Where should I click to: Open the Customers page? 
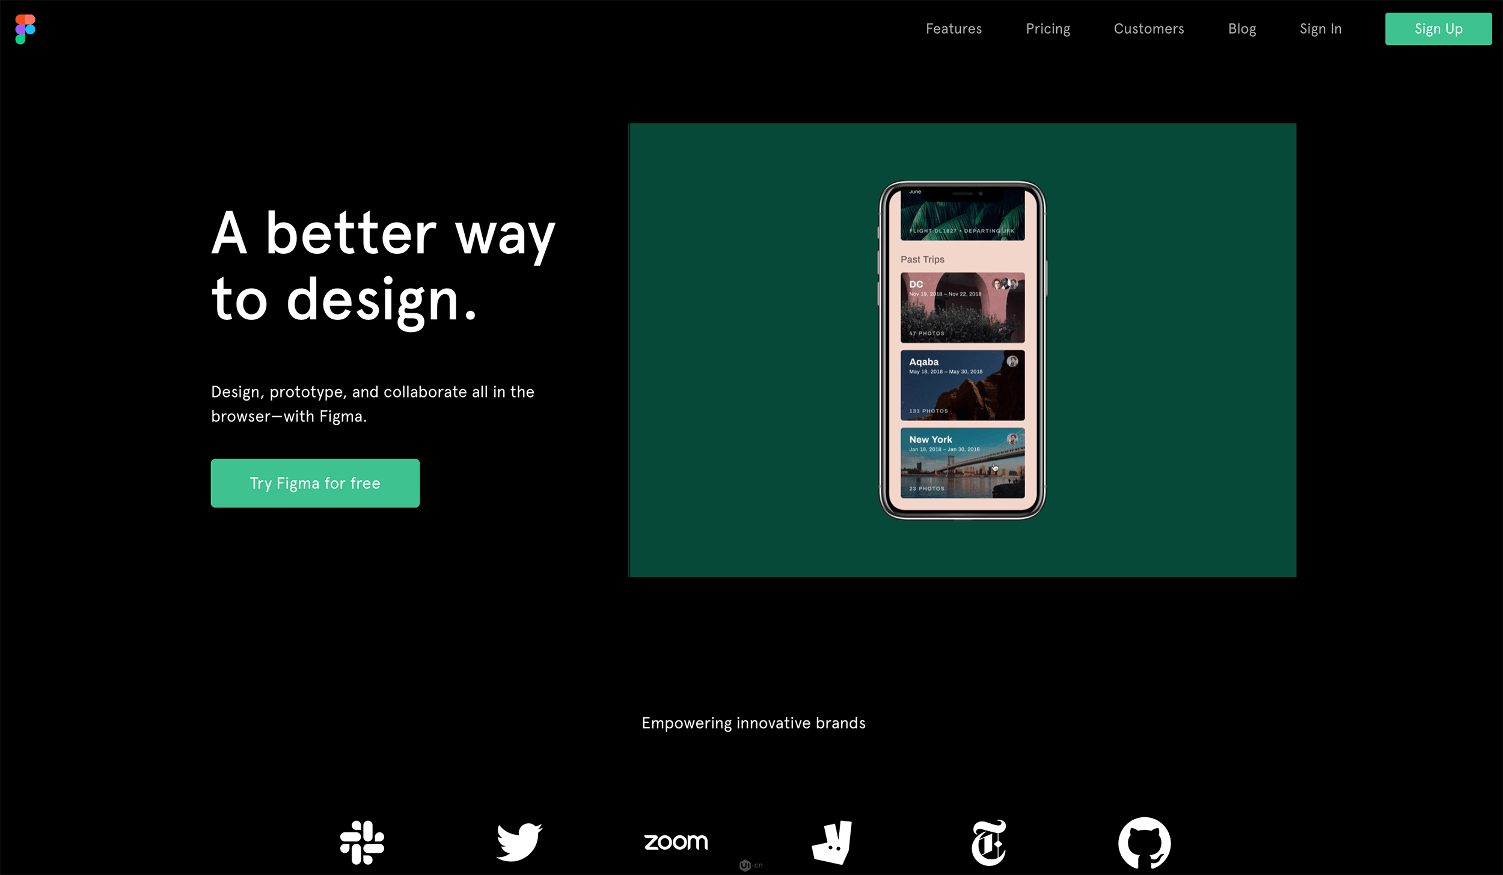pos(1148,28)
